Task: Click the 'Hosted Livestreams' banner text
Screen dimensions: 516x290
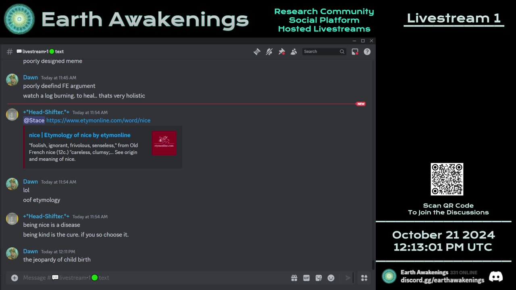Action: point(324,29)
